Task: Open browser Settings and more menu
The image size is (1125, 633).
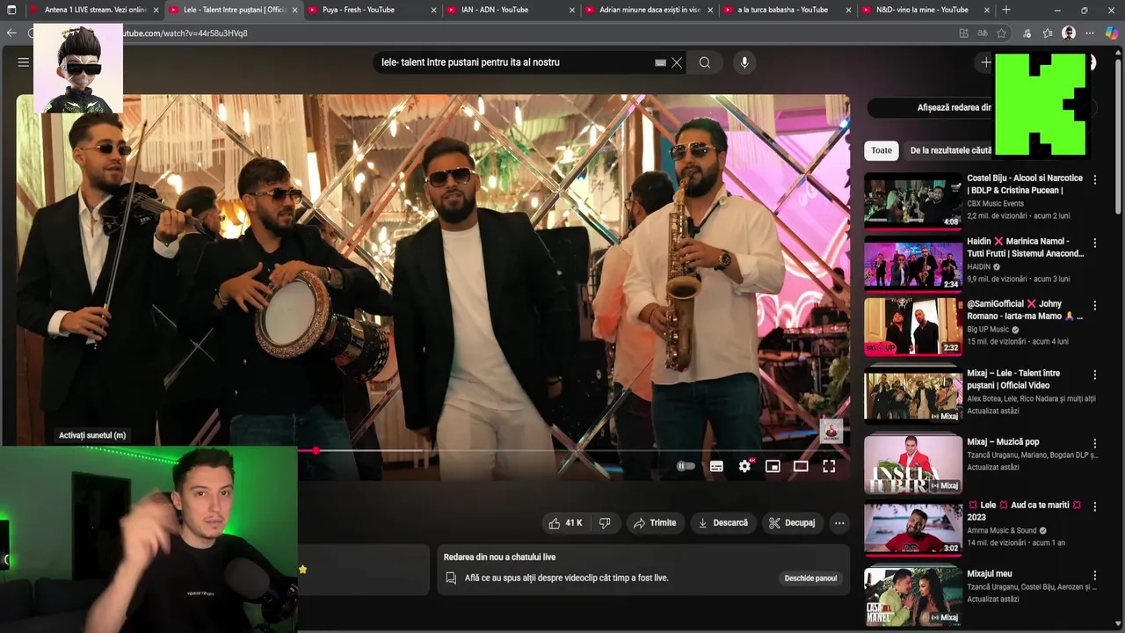Action: [1090, 33]
